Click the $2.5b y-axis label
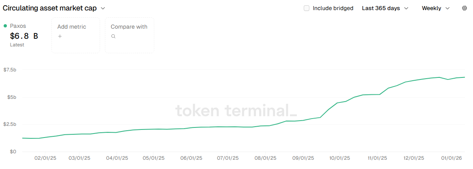The width and height of the screenshot is (473, 169). [10, 124]
